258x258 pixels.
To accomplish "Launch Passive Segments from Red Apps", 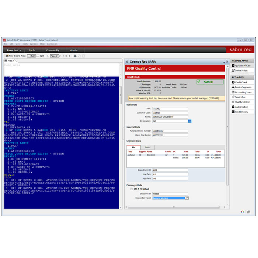I will point(243,87).
